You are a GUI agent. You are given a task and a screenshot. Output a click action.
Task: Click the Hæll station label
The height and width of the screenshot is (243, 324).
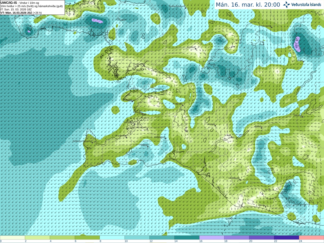tap(229, 135)
